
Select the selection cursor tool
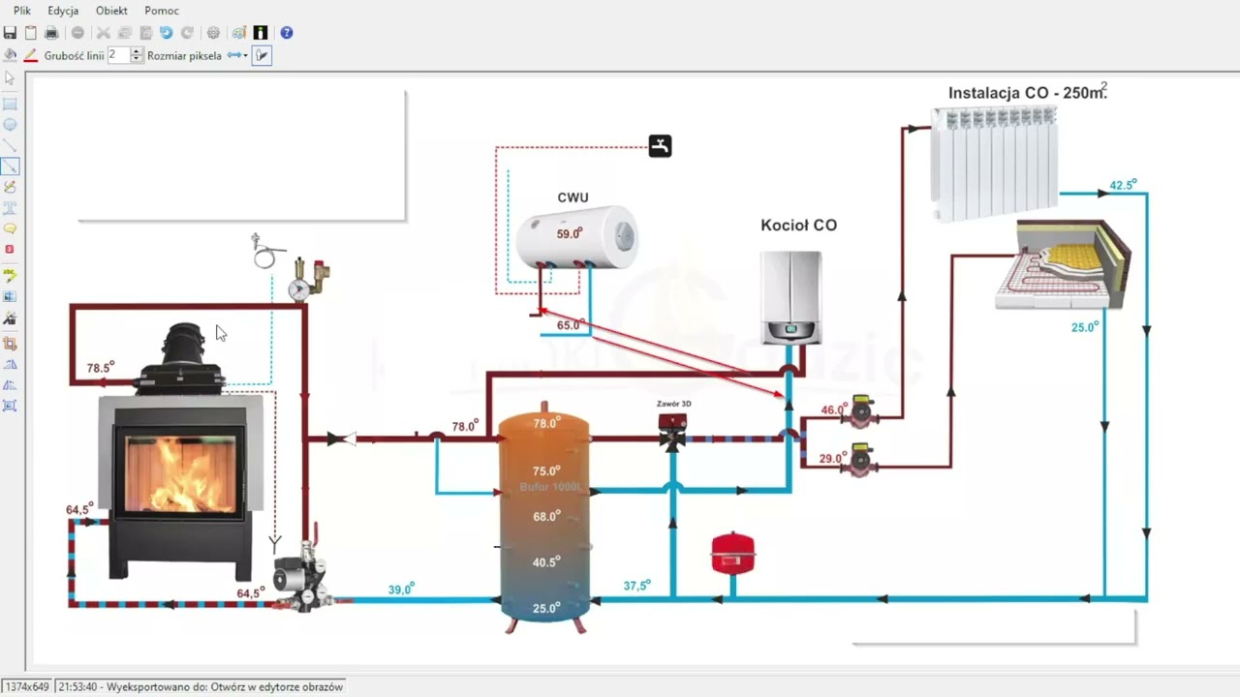(10, 77)
